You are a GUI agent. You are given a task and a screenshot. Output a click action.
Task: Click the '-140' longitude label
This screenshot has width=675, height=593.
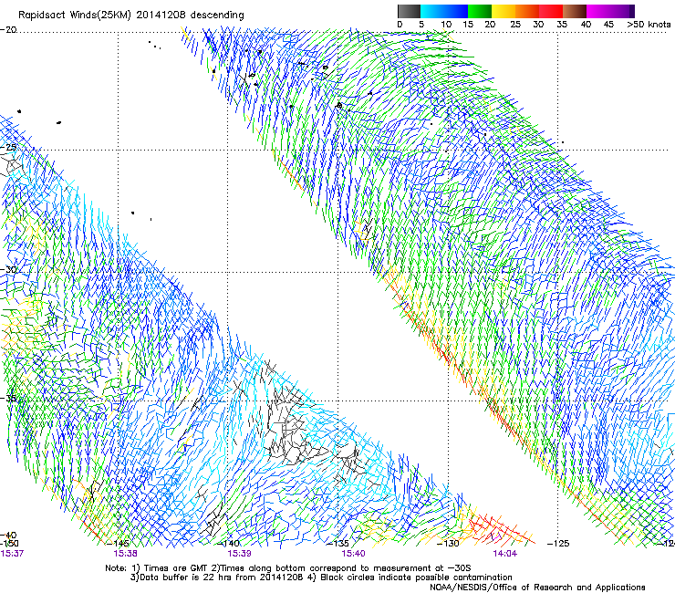pos(228,544)
